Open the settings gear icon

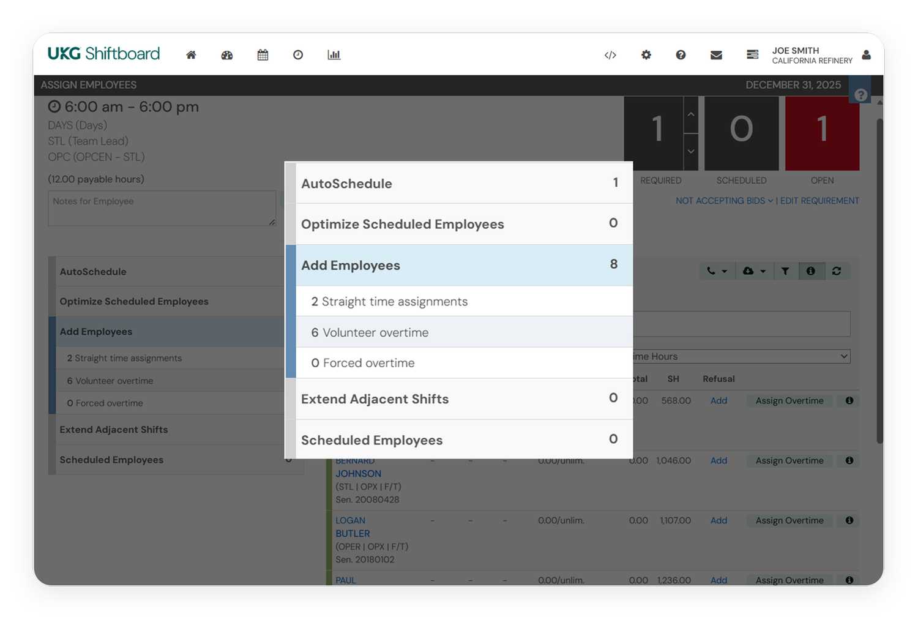tap(646, 55)
